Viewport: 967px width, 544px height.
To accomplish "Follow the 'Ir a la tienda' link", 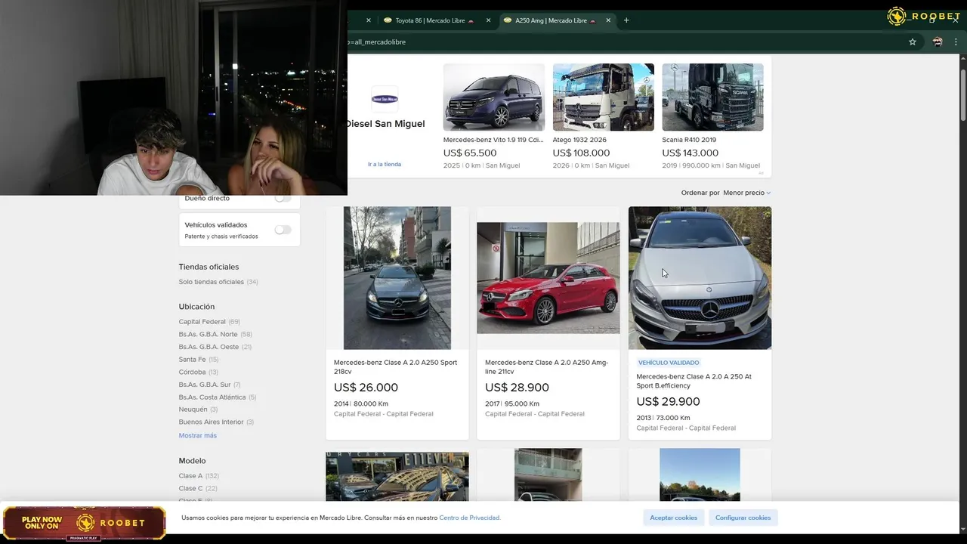I will point(385,164).
